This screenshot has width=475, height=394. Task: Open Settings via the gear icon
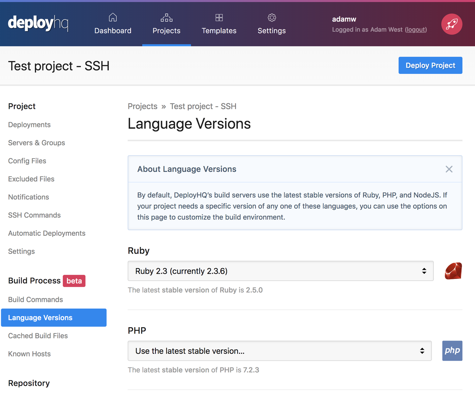(271, 17)
